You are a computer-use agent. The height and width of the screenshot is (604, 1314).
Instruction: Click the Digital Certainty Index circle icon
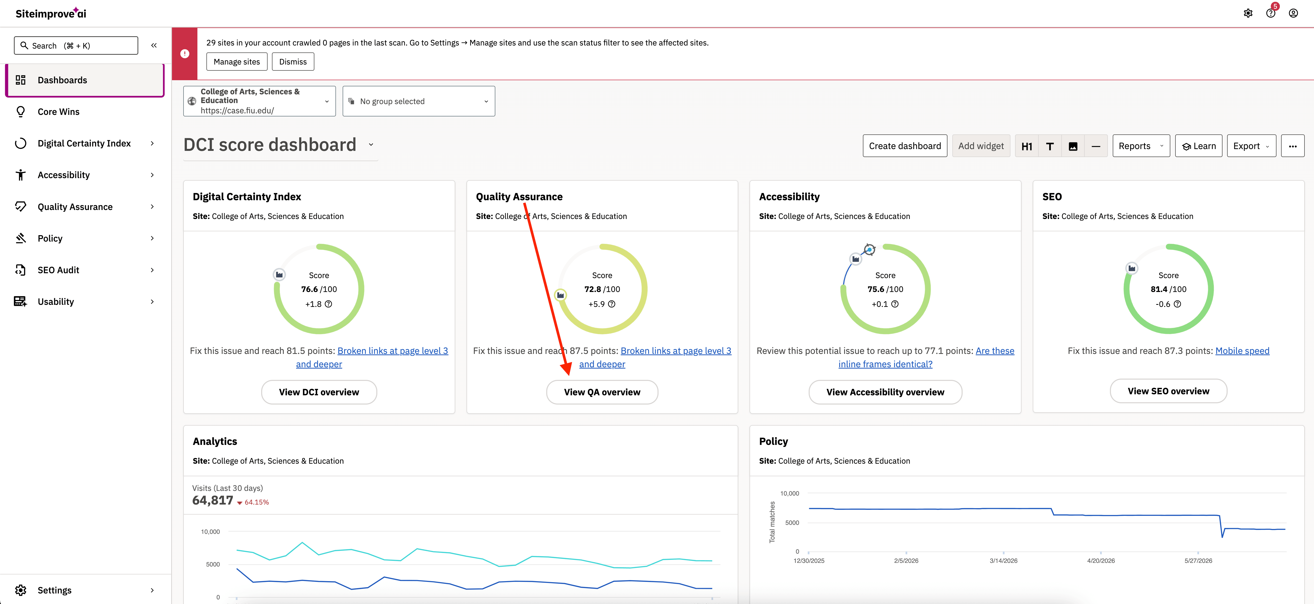point(20,143)
